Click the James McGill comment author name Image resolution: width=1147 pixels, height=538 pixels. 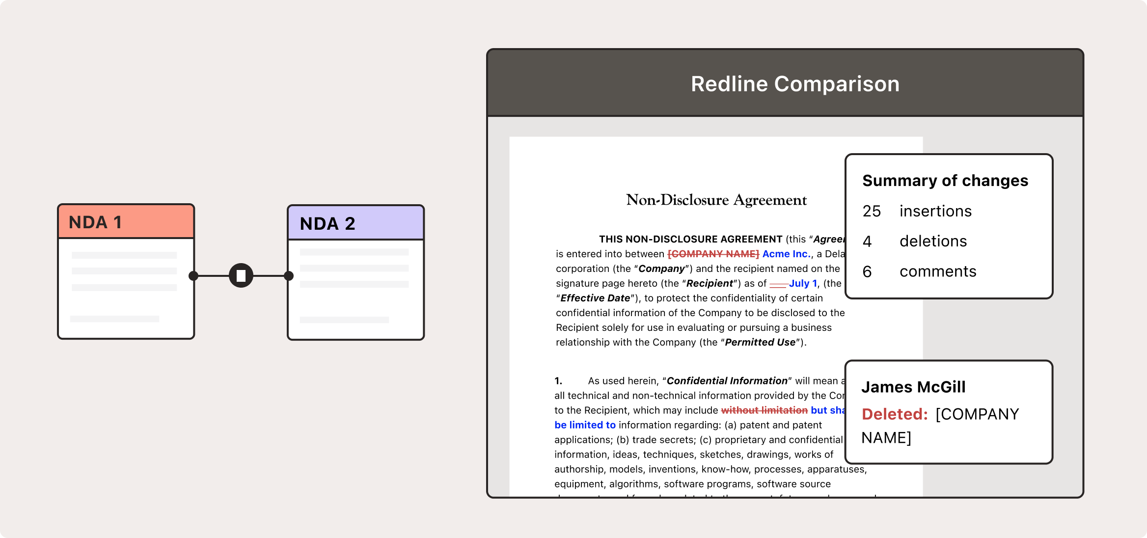913,387
